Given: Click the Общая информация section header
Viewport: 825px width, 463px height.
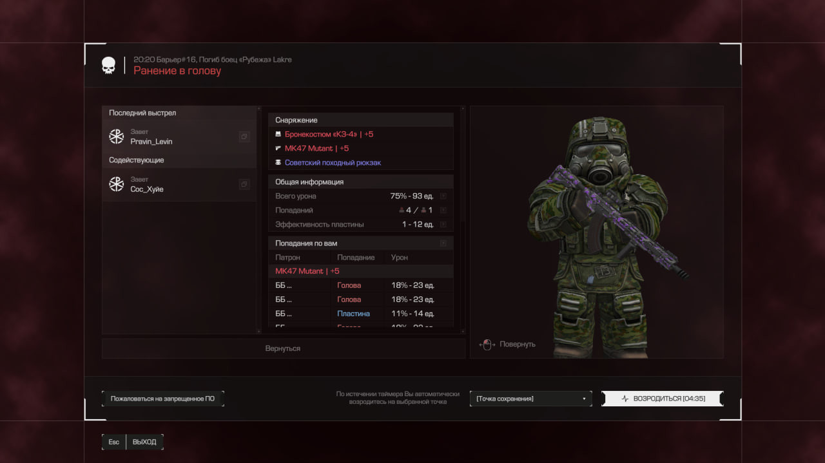Looking at the screenshot, I should click(361, 182).
